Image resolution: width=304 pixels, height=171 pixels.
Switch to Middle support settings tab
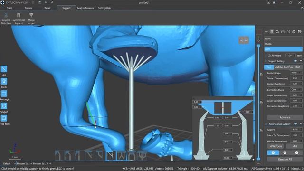(x=278, y=67)
